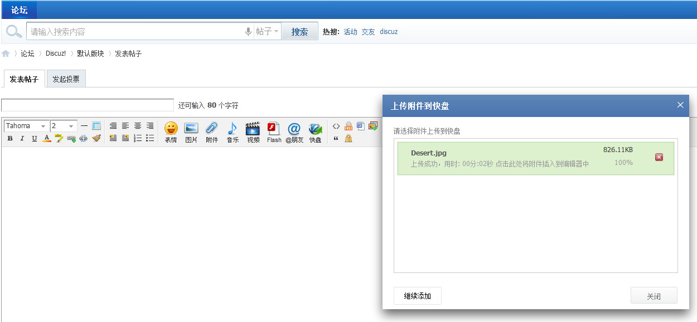Open the 活动 hot search link
This screenshot has height=322, width=697.
pyautogui.click(x=350, y=32)
